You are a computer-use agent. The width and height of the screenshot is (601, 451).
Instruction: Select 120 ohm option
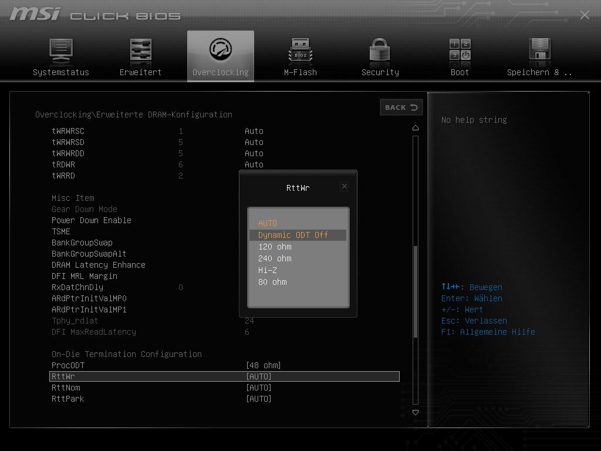(x=275, y=247)
